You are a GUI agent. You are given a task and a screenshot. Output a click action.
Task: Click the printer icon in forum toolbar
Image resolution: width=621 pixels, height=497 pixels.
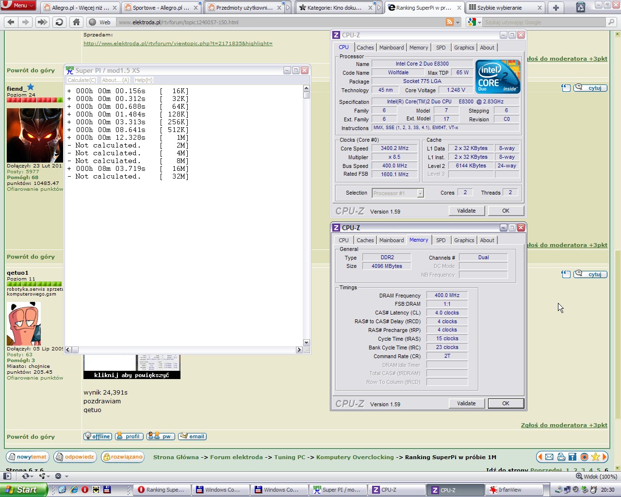click(x=561, y=457)
